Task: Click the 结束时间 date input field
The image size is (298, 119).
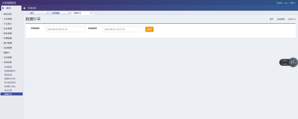Action: pyautogui.click(x=123, y=29)
